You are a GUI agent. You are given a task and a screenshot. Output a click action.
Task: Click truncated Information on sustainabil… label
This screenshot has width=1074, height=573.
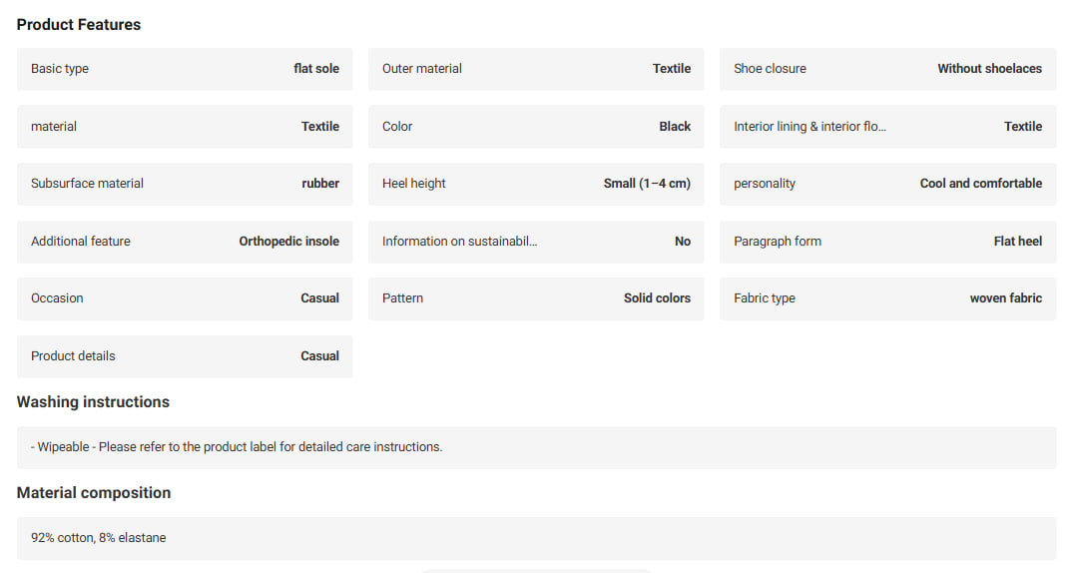click(x=459, y=242)
